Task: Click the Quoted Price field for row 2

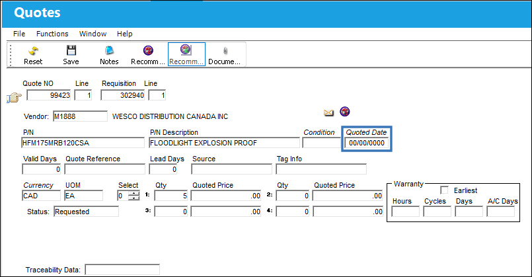Action: 348,196
